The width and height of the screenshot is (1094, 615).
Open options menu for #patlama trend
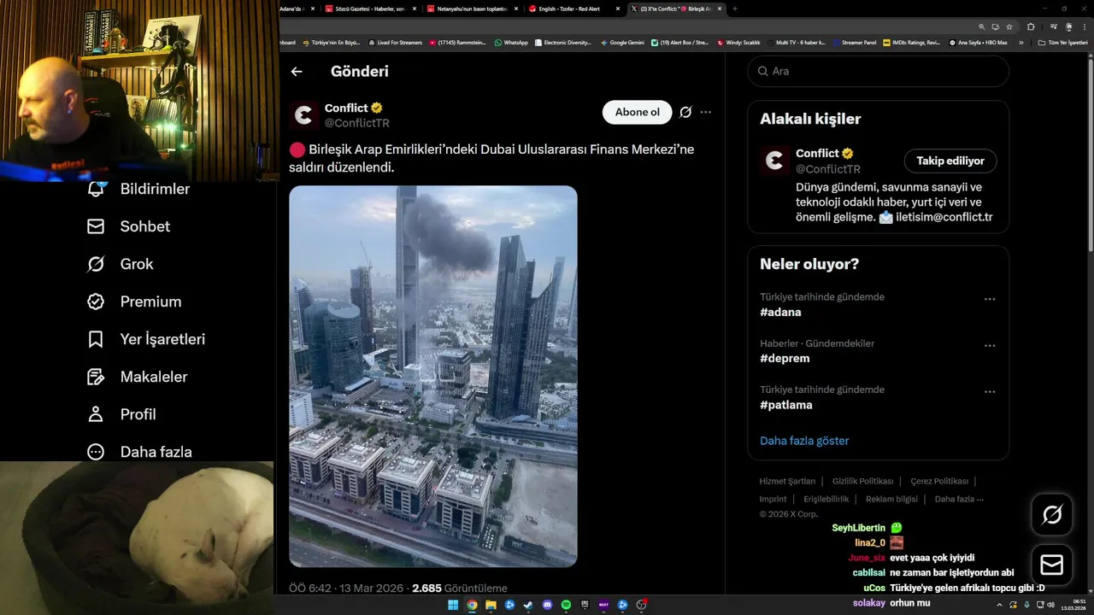point(990,391)
